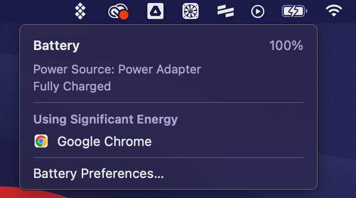Click the Using Significant Energy header
This screenshot has width=356, height=198.
[106, 119]
